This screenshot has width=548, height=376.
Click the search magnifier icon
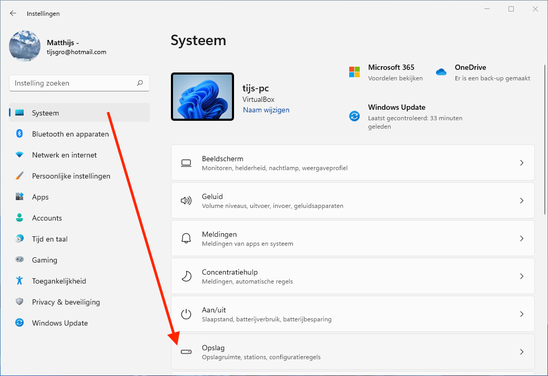coord(140,83)
